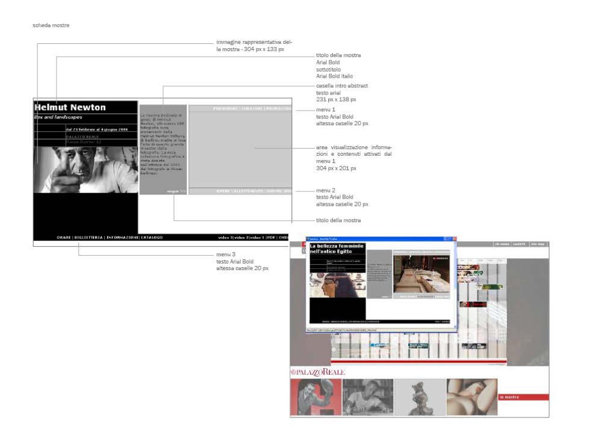Click the 'dal 23 febbraio al 4 giugno 2006' date
This screenshot has width=596, height=447.
click(x=97, y=129)
